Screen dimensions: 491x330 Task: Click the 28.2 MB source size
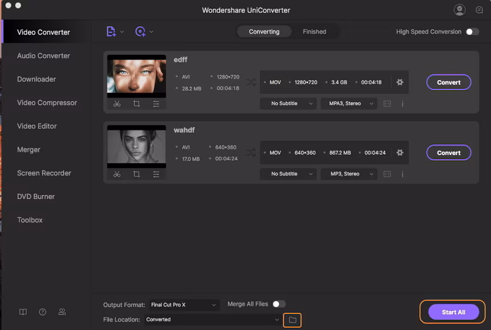[x=192, y=88]
